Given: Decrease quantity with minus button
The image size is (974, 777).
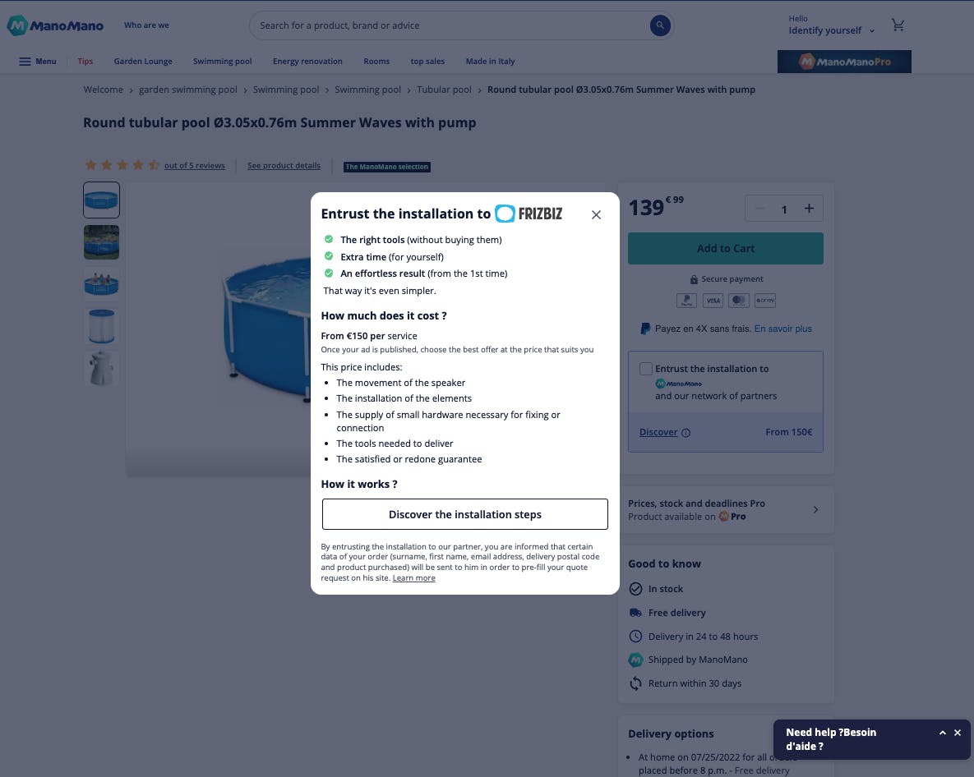Looking at the screenshot, I should tap(759, 209).
